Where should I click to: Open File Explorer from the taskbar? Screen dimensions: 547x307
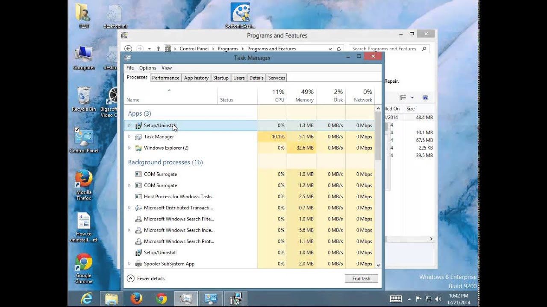(112, 299)
